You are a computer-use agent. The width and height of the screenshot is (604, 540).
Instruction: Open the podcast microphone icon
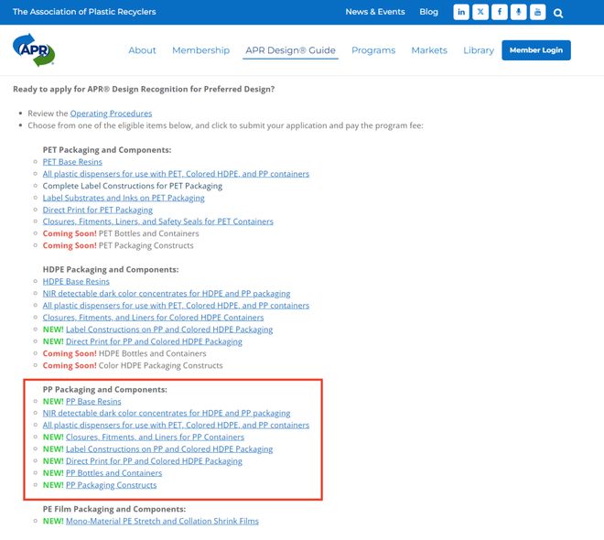click(519, 12)
